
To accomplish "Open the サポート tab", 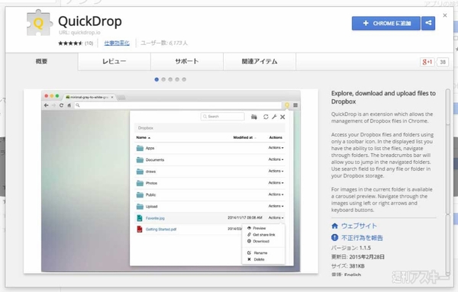I will tap(187, 61).
